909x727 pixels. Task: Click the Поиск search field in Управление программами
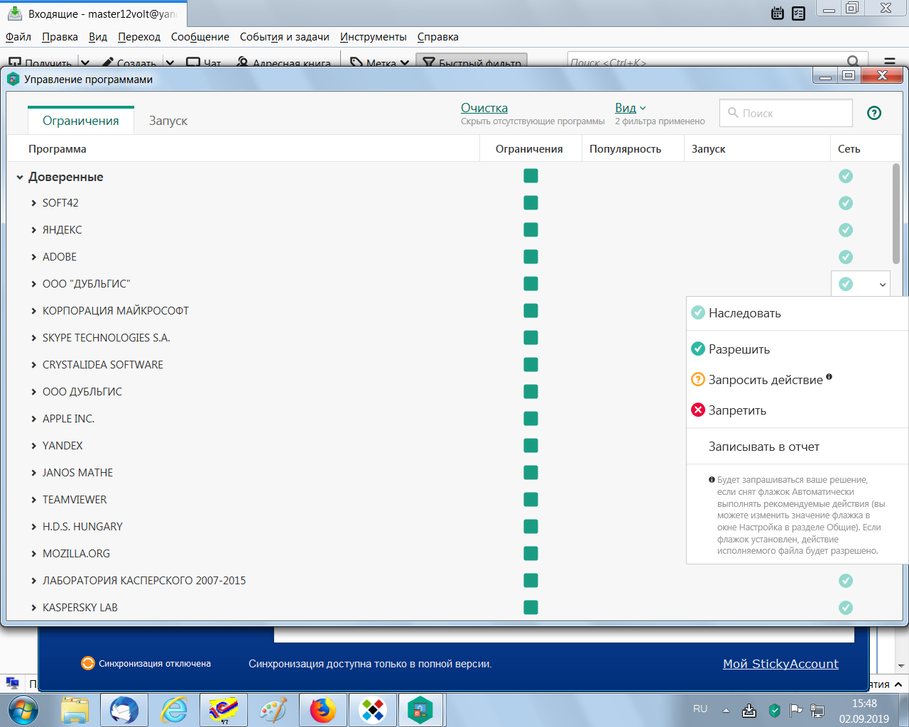point(786,113)
